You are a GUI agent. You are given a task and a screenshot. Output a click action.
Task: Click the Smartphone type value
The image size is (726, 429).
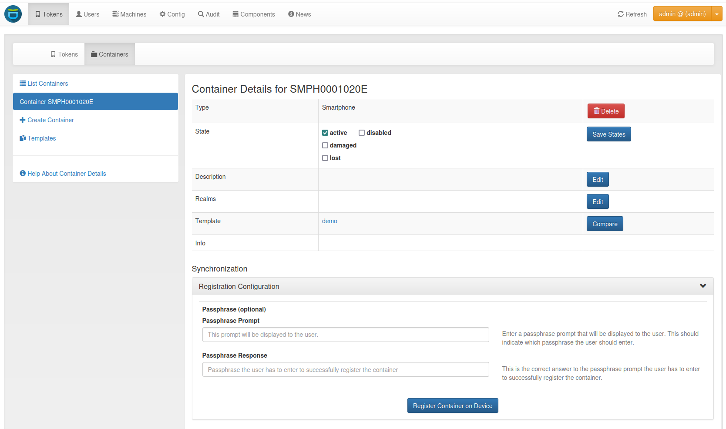[x=339, y=107]
